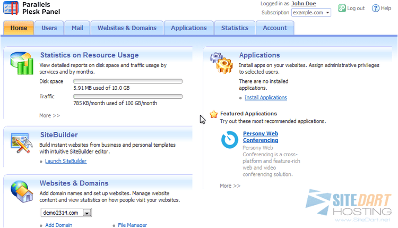This screenshot has width=398, height=228.
Task: Click the Websites & Domains section heading
Action: 74,183
